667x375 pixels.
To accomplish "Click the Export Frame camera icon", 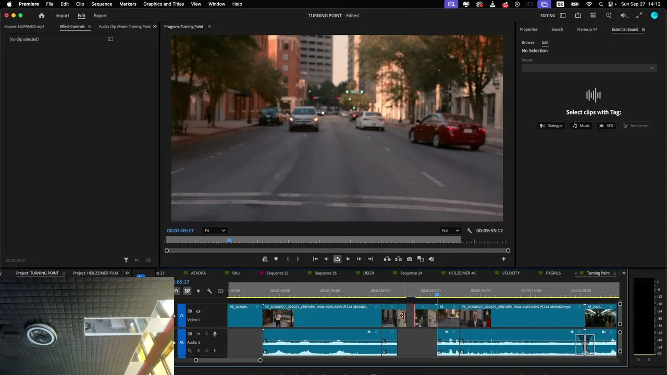I will pos(410,259).
